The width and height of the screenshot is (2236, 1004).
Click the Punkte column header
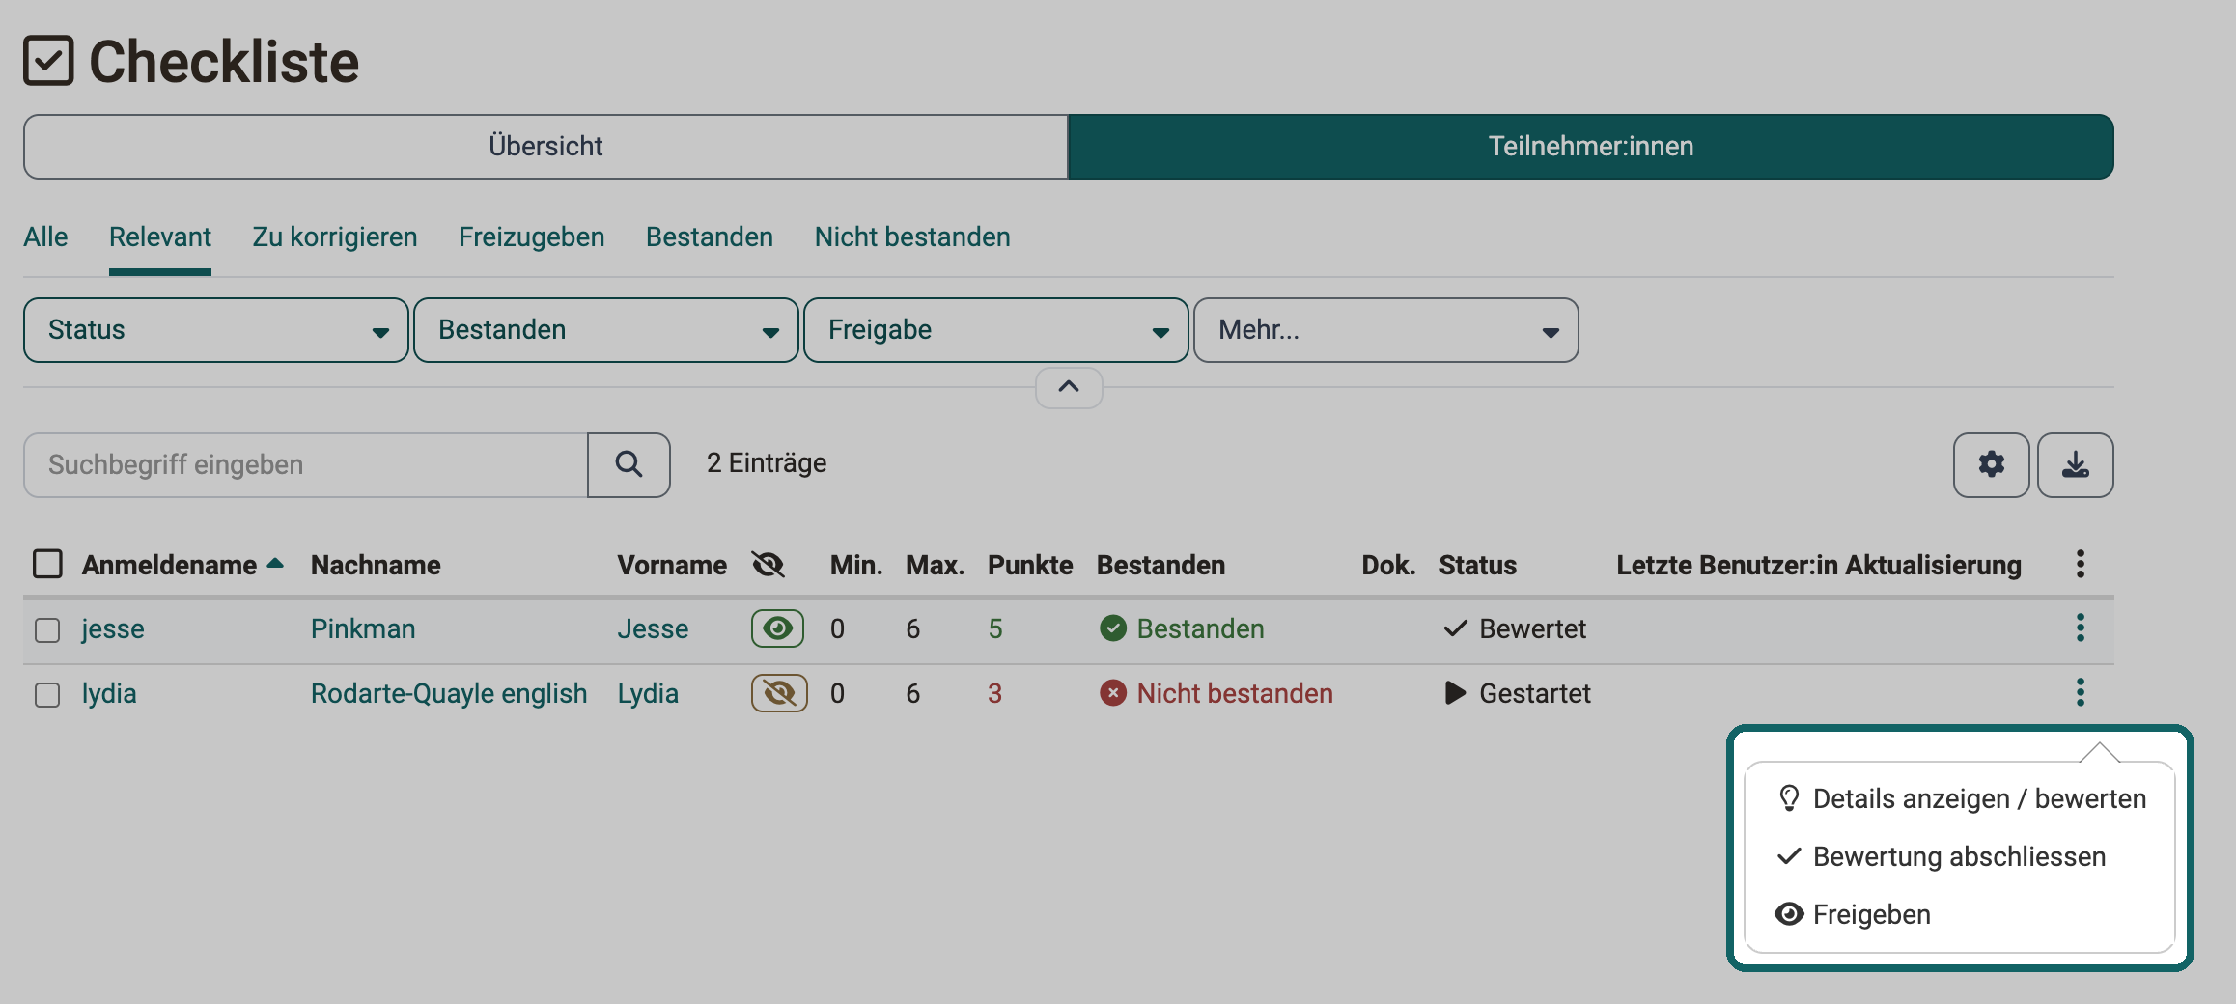pos(1030,565)
